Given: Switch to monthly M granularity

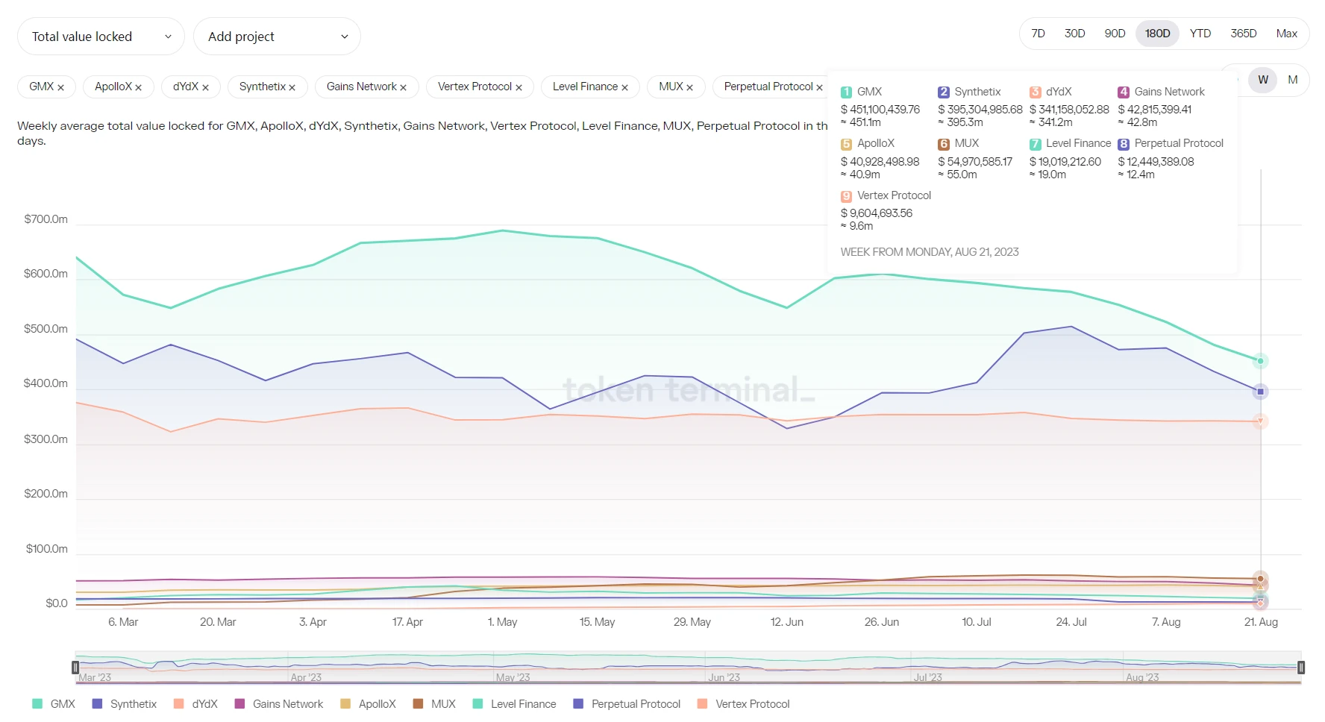Looking at the screenshot, I should tap(1293, 80).
